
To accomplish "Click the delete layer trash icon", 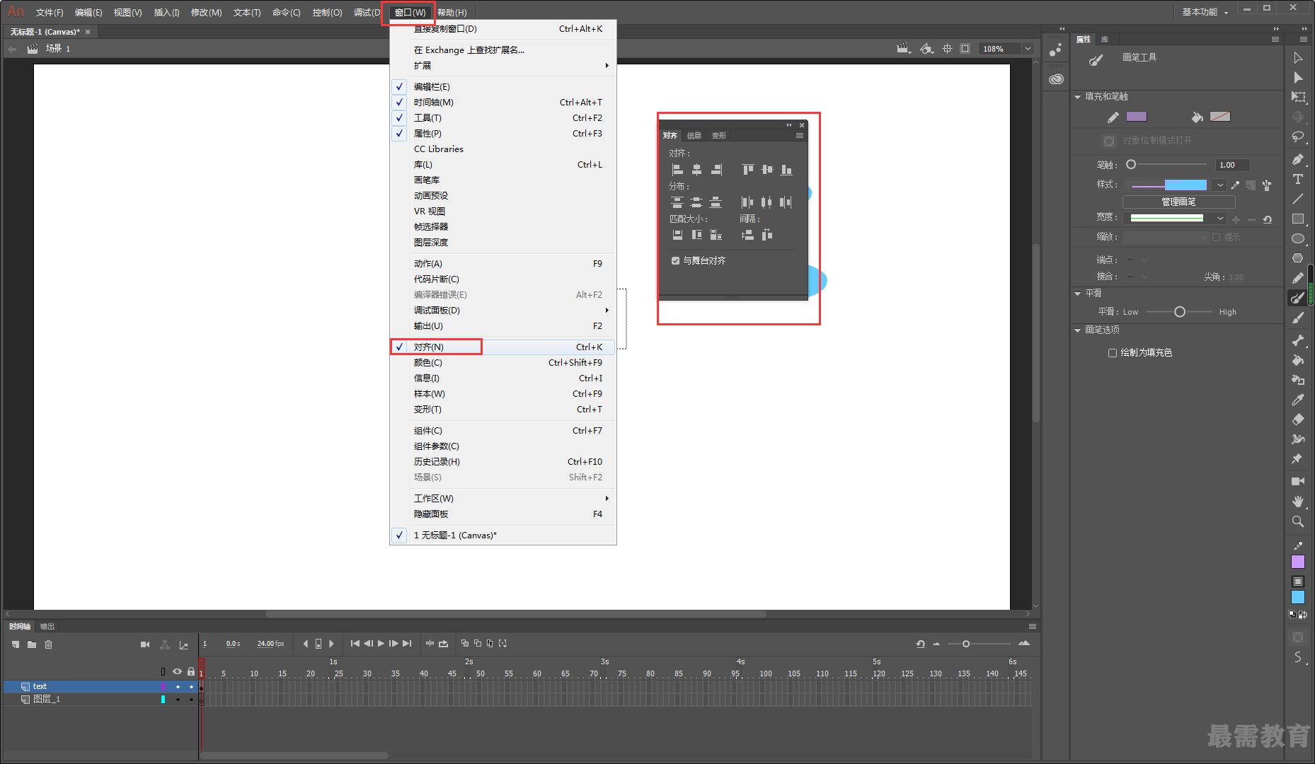I will pyautogui.click(x=49, y=644).
